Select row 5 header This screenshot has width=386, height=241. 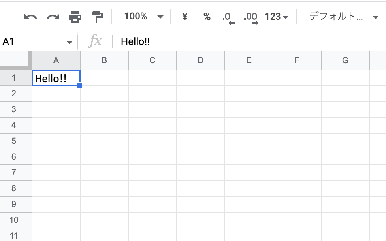click(x=14, y=141)
